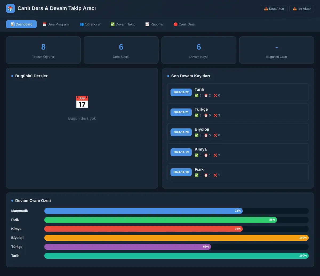Click green check icon in Fizik record
Screen dimensions: 320x276
point(197,175)
